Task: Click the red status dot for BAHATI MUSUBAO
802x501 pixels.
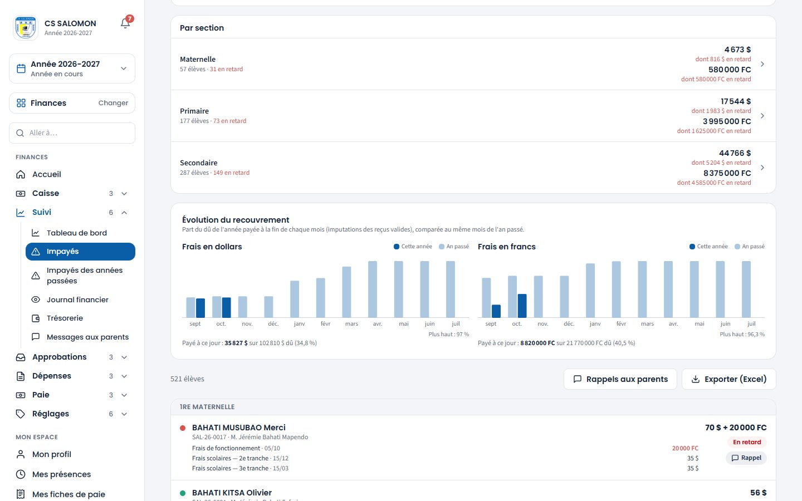Action: [183, 428]
